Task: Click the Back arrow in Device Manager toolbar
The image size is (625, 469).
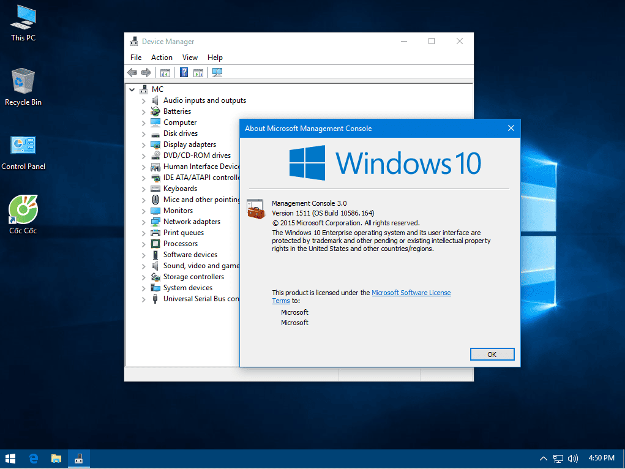Action: [132, 73]
